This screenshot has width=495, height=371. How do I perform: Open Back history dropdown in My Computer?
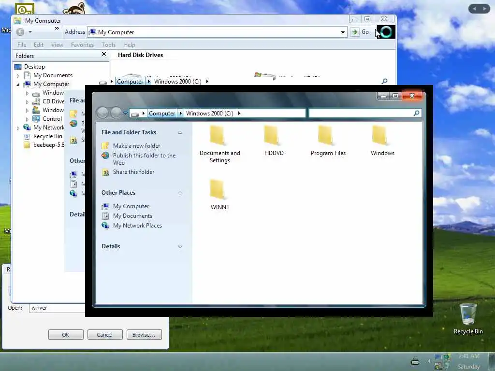tap(30, 32)
